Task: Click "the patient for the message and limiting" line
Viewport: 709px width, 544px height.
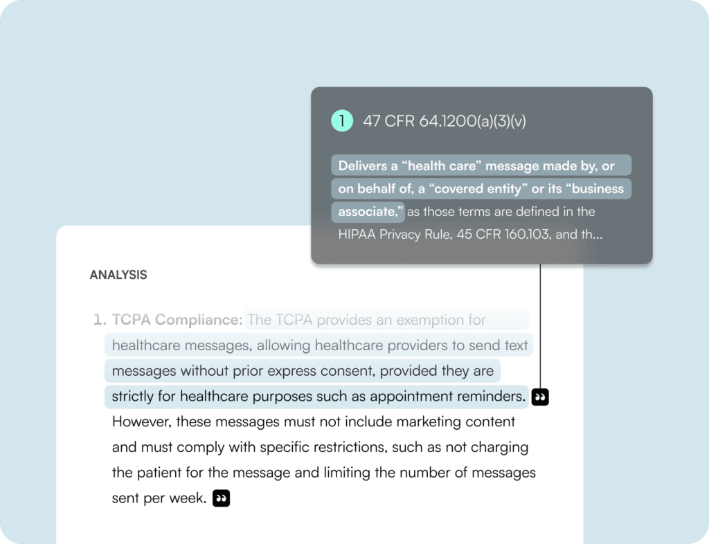Action: click(x=323, y=473)
